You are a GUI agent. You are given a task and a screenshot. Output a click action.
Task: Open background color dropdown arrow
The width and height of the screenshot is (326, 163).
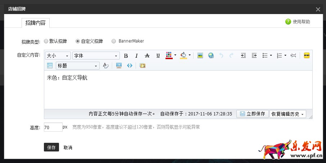tap(190, 55)
